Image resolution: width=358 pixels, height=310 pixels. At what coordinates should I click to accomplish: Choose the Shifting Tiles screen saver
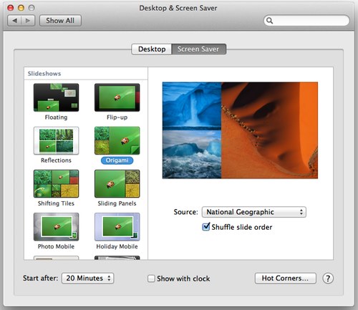click(x=56, y=183)
